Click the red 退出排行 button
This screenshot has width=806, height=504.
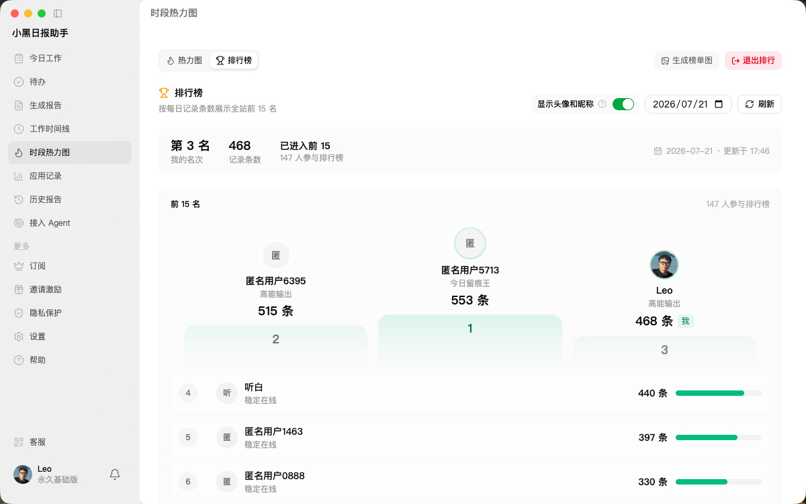(x=753, y=60)
